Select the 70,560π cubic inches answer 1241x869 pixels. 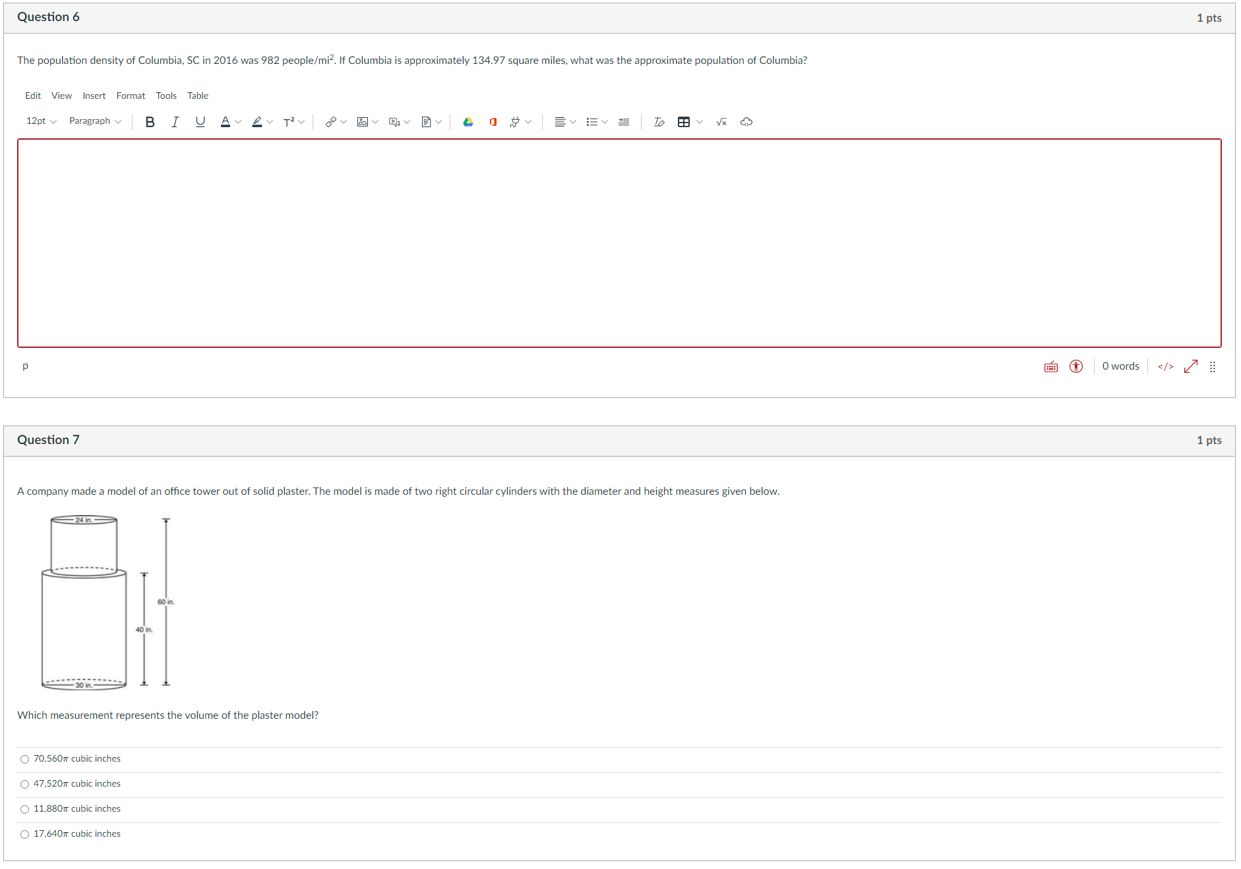[24, 759]
